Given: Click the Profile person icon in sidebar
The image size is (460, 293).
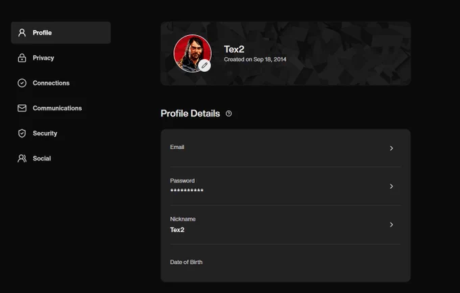Looking at the screenshot, I should (22, 32).
